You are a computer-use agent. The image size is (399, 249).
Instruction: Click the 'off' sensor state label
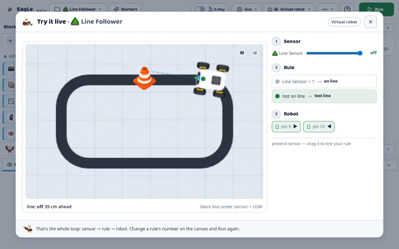point(373,53)
